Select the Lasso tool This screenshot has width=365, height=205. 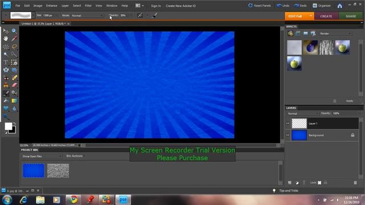pyautogui.click(x=14, y=47)
